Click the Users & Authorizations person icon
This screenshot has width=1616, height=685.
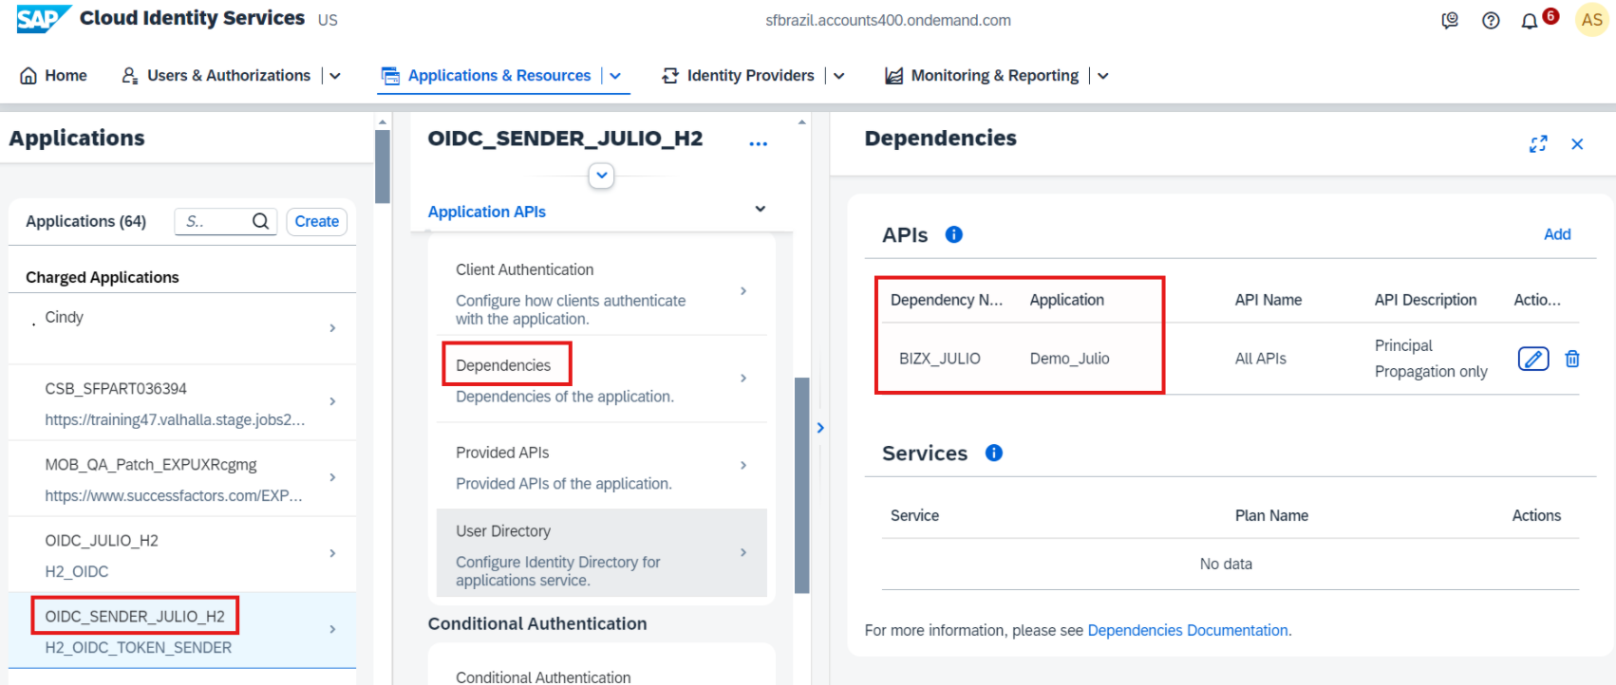pyautogui.click(x=130, y=76)
